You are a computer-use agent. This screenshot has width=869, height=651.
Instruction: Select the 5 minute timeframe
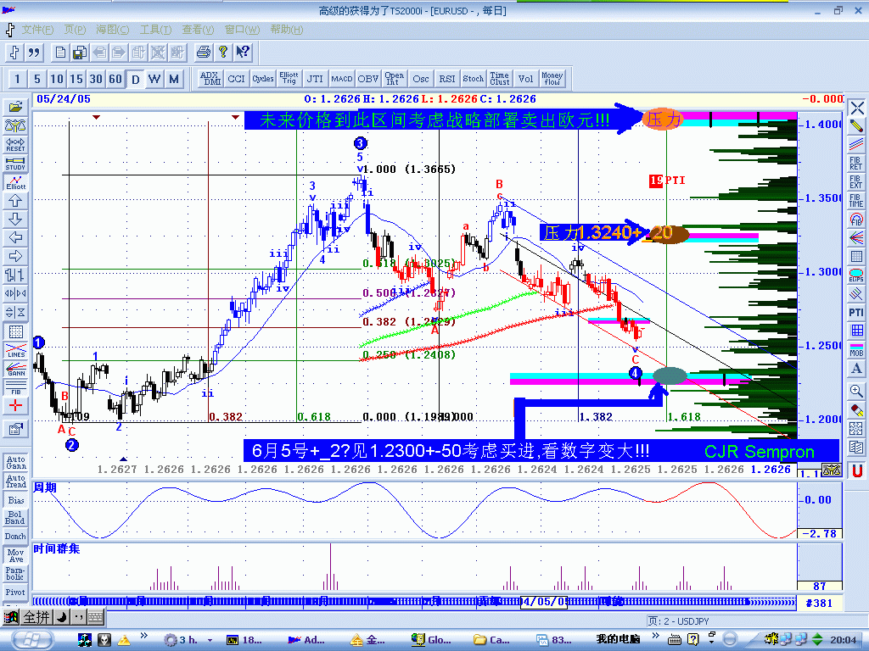pos(37,79)
